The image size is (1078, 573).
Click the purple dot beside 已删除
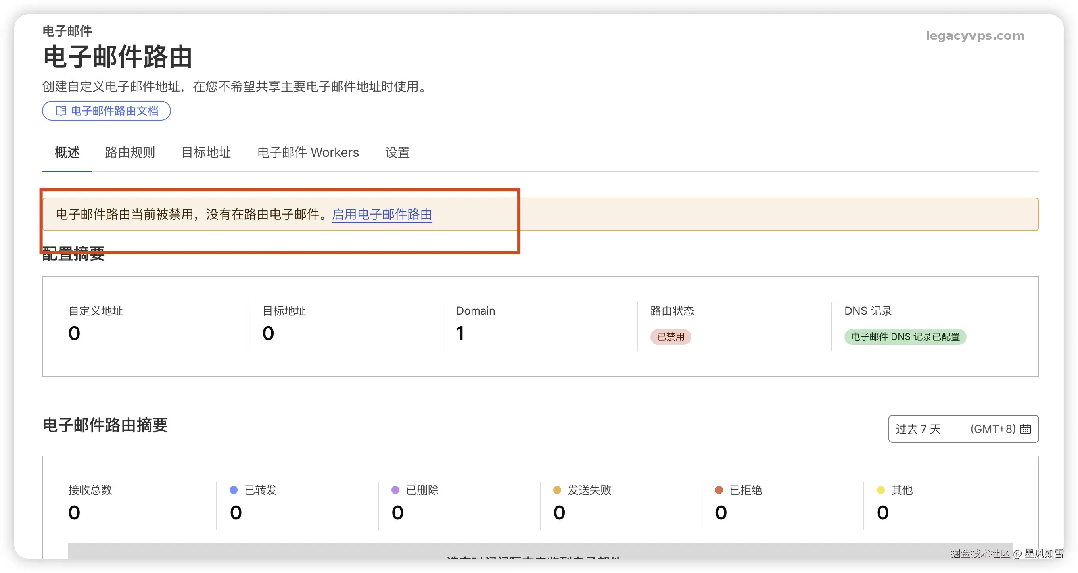click(395, 490)
